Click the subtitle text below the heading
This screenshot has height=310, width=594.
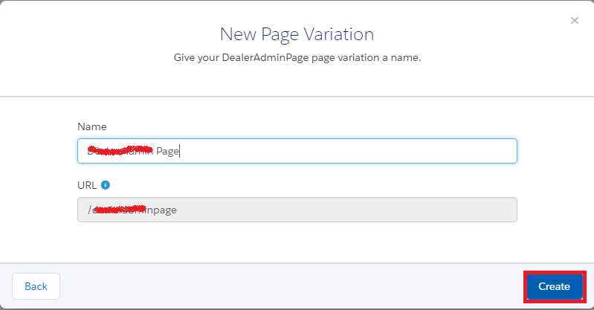(x=297, y=57)
